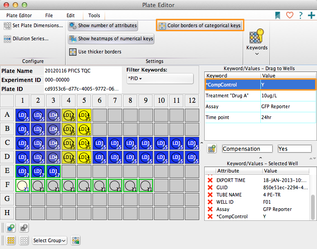Click the deselect all wells icon
Viewport: 317px width, 249px height.
(24, 240)
